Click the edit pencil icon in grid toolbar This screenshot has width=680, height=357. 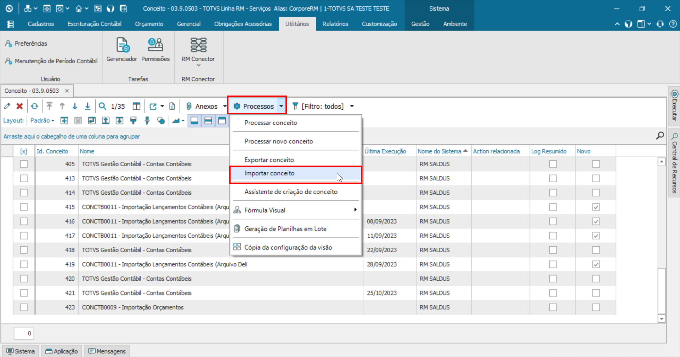(7, 106)
